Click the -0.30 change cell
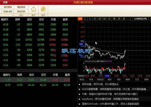 (19, 85)
